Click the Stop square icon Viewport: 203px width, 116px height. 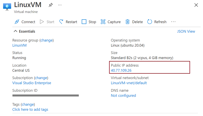click(84, 22)
